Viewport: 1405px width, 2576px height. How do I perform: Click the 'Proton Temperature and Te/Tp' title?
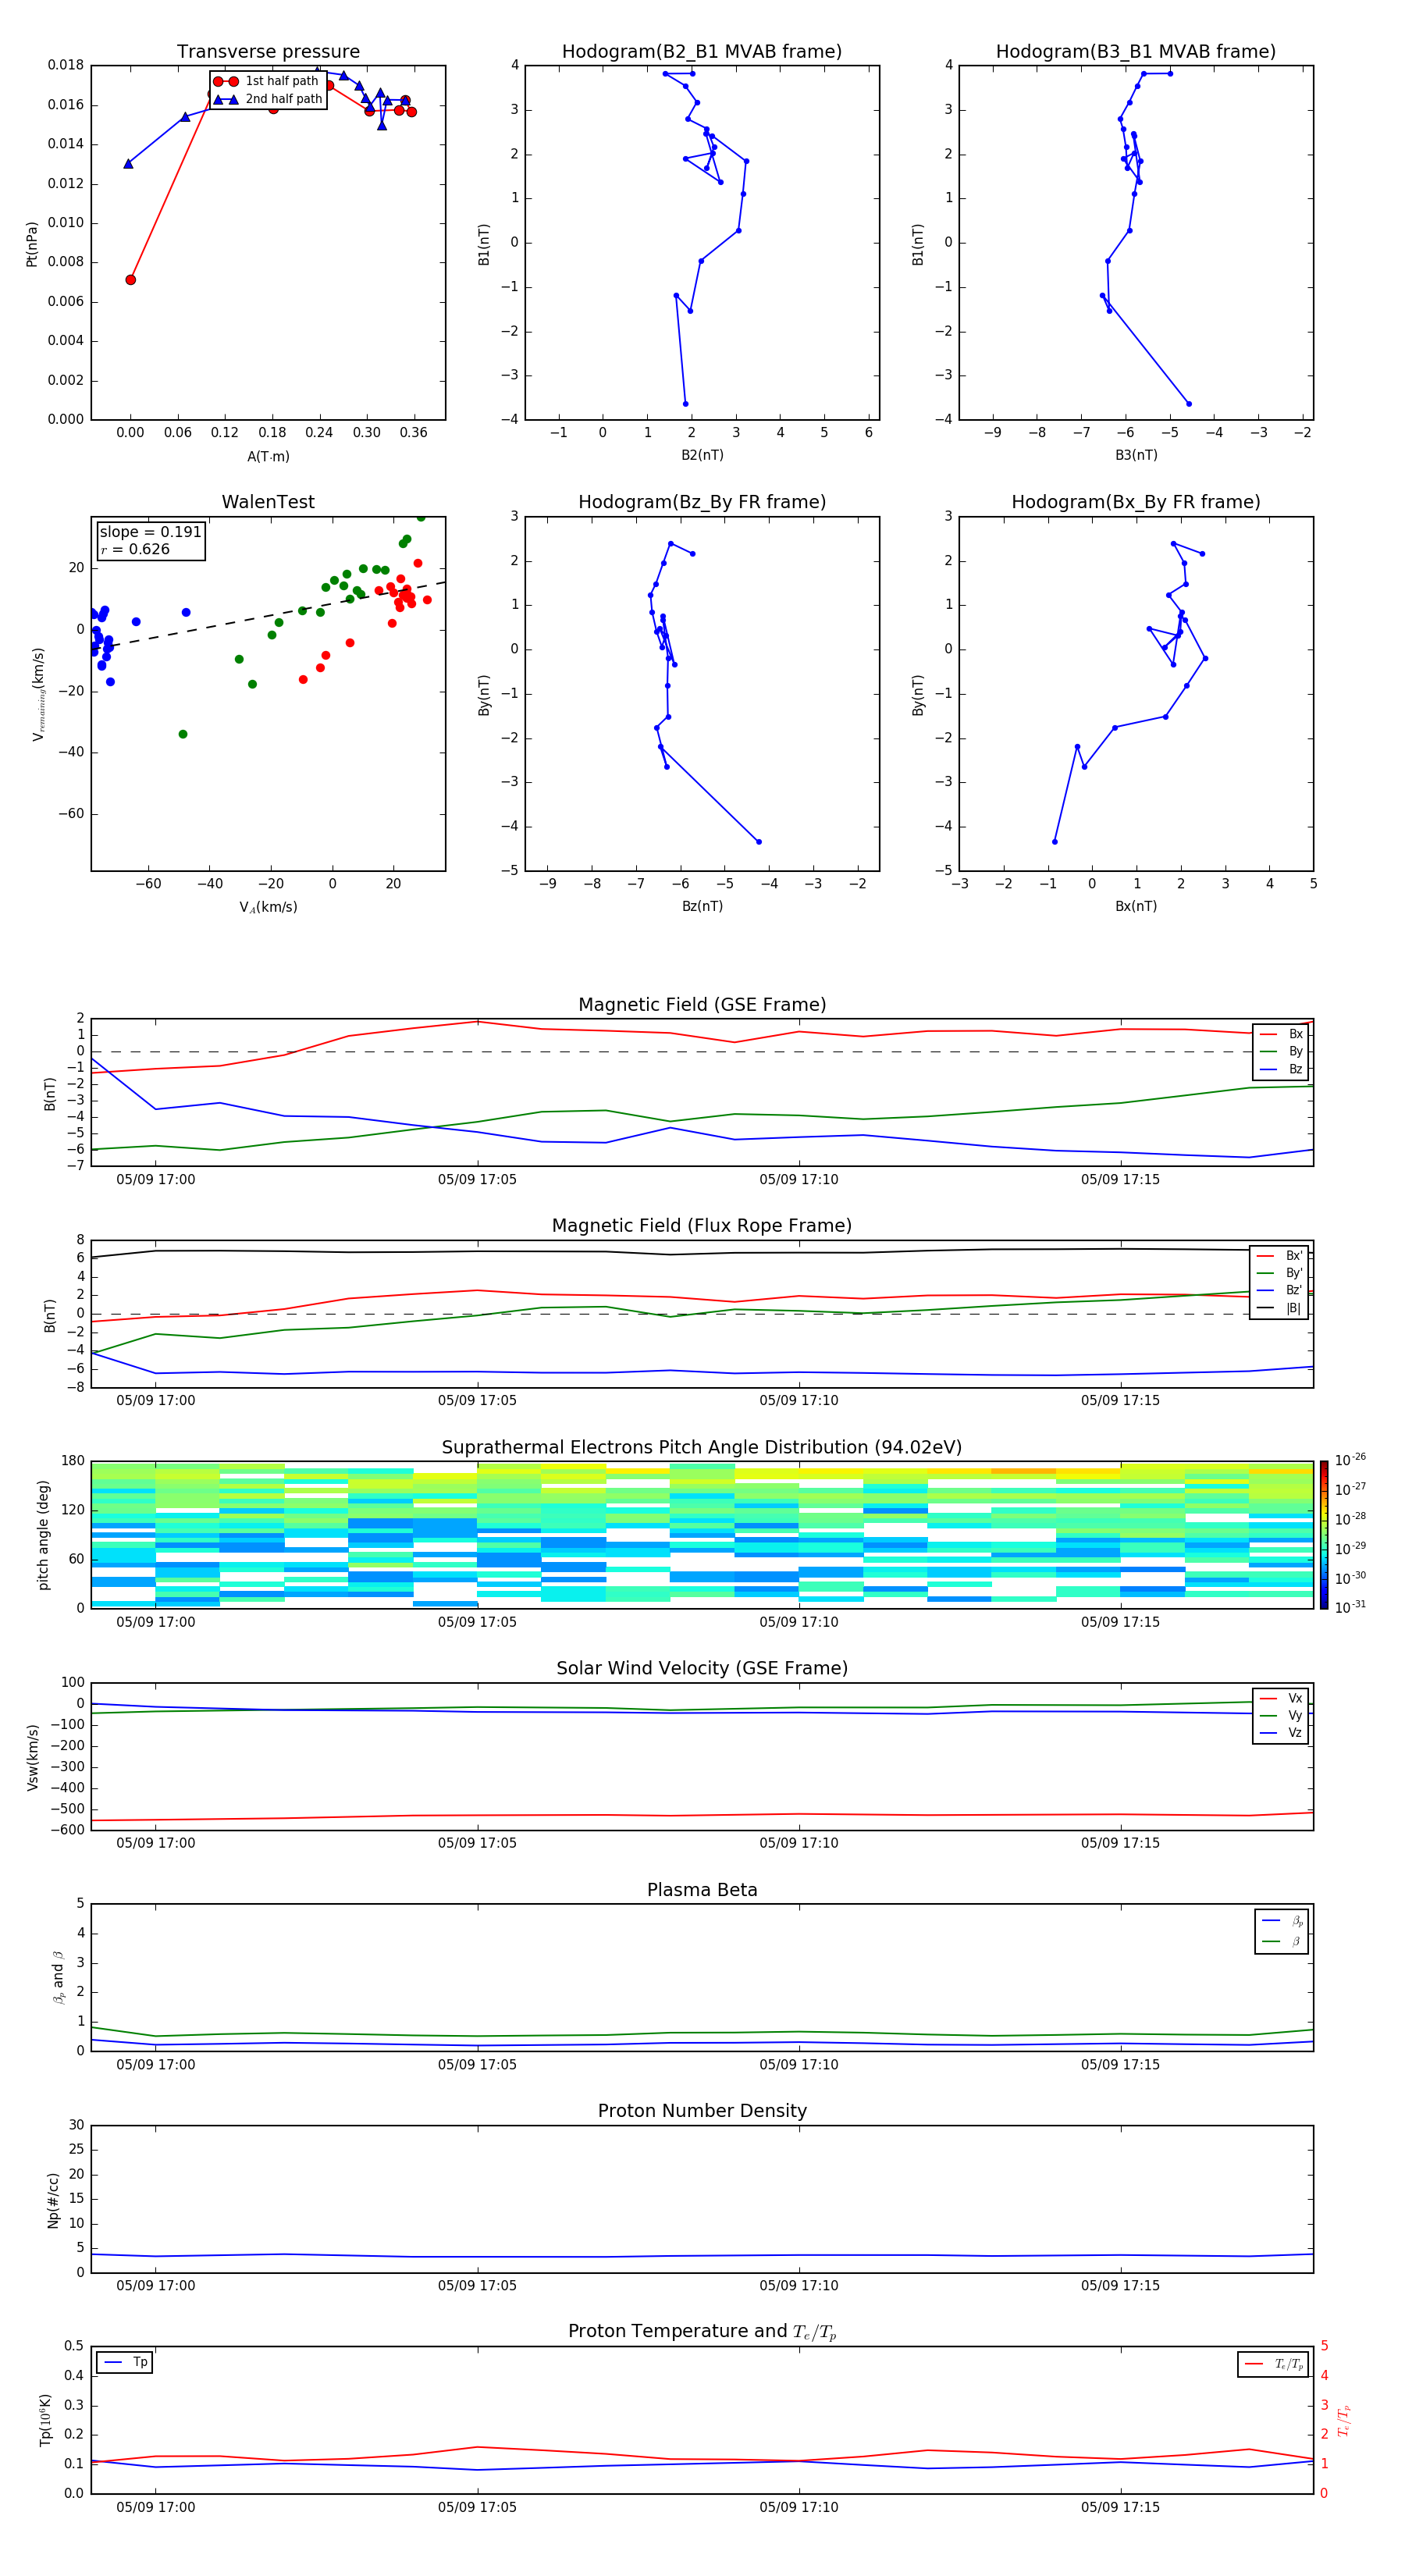click(702, 2333)
